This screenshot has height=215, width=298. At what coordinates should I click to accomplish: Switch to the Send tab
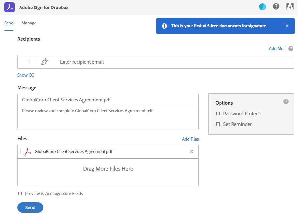pos(9,23)
